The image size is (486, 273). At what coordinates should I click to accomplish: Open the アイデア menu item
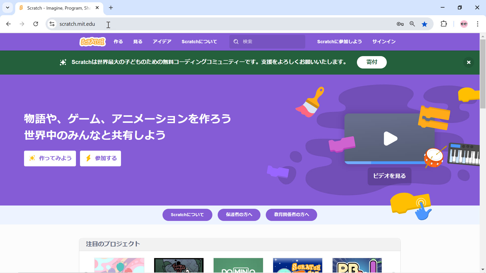pos(162,41)
